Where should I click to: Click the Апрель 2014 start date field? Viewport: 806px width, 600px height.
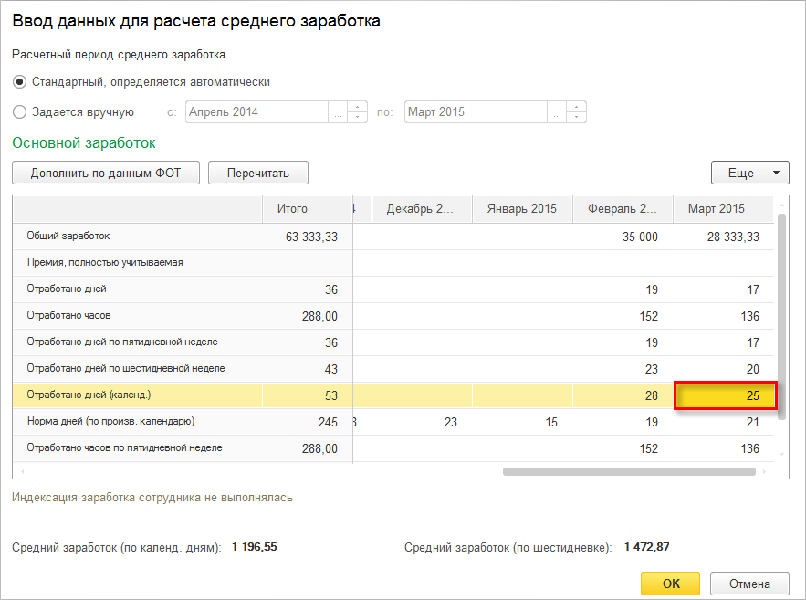[256, 112]
